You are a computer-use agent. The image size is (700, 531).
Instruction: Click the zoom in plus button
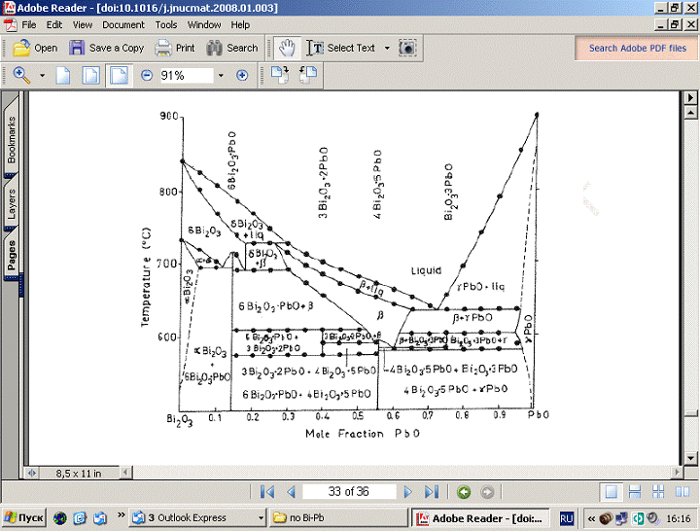pos(242,75)
